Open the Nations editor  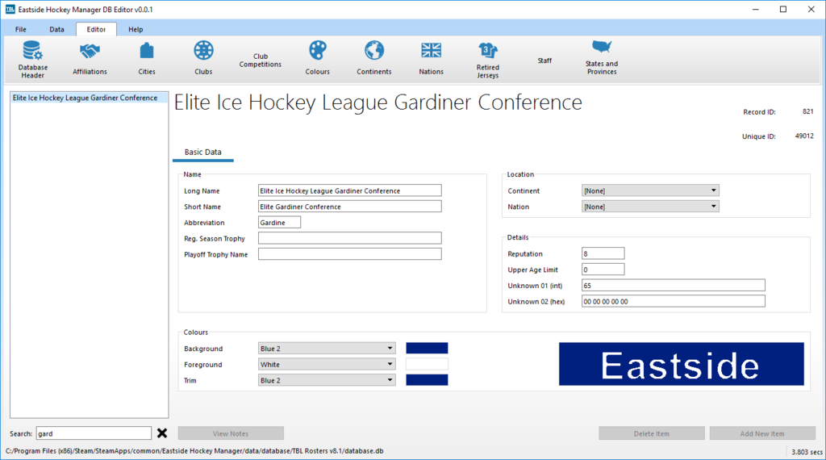[431, 59]
